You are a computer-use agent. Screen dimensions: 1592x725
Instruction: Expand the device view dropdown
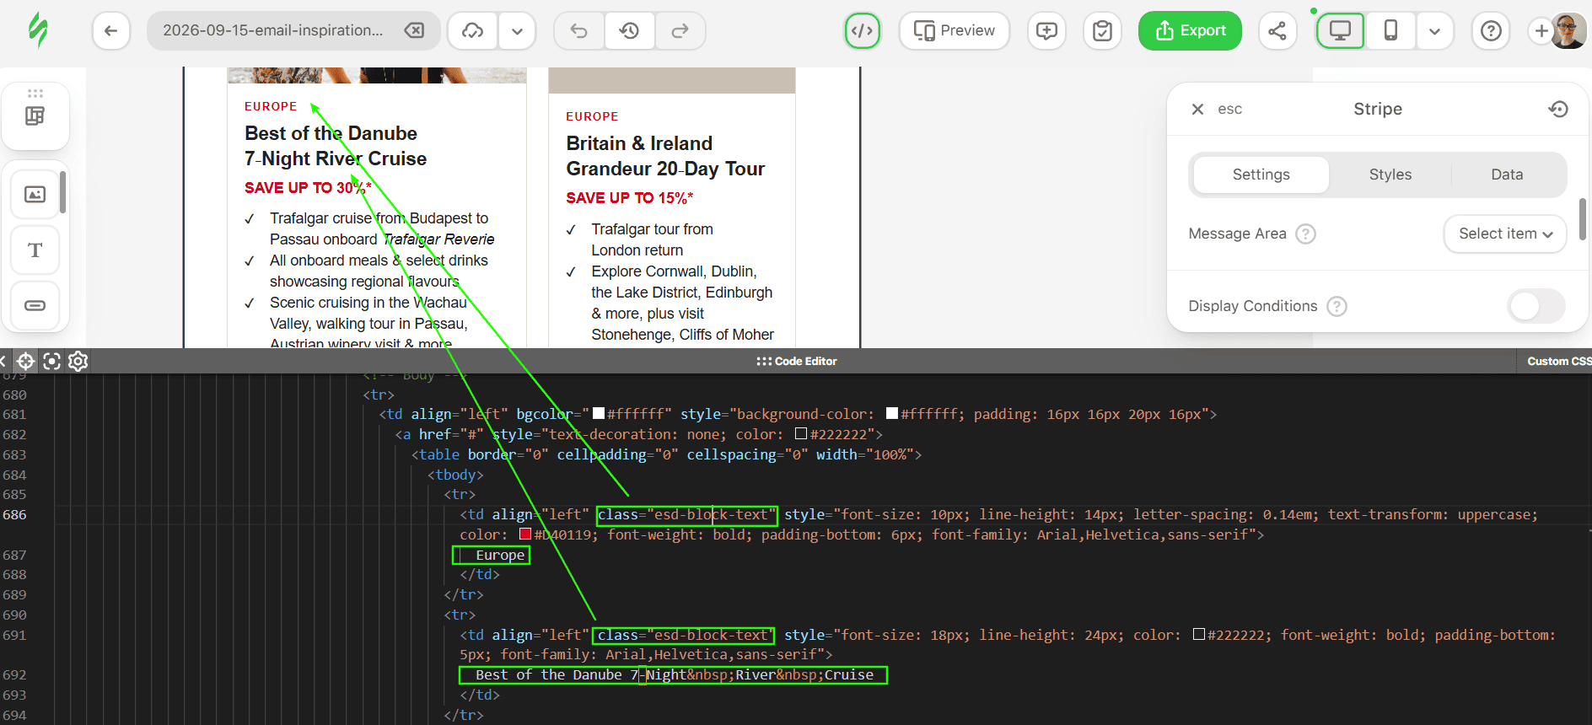(x=1434, y=31)
